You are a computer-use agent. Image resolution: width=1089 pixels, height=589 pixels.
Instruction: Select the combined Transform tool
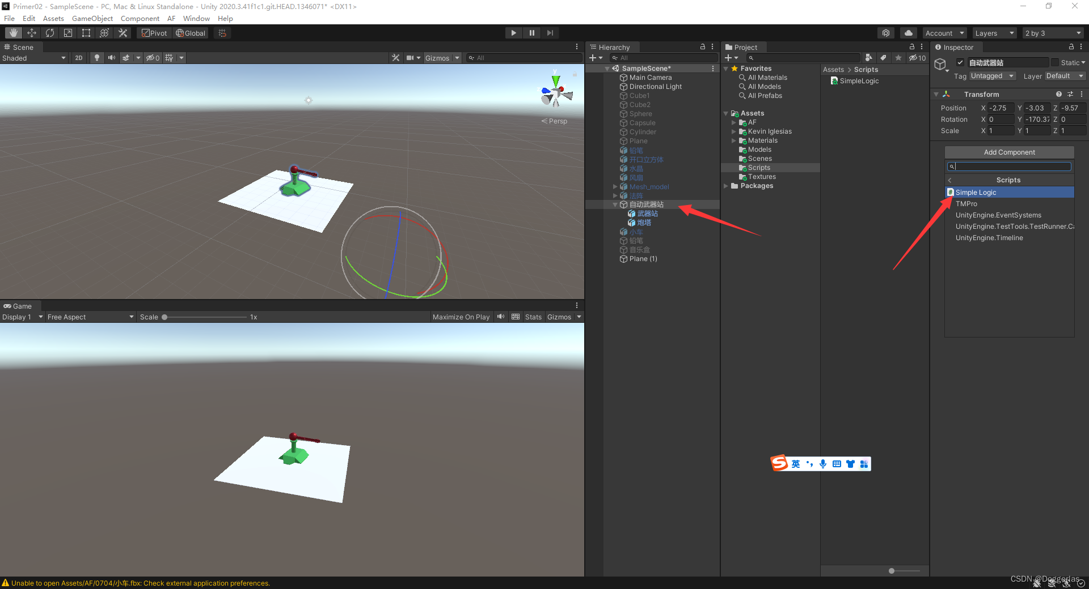point(104,33)
